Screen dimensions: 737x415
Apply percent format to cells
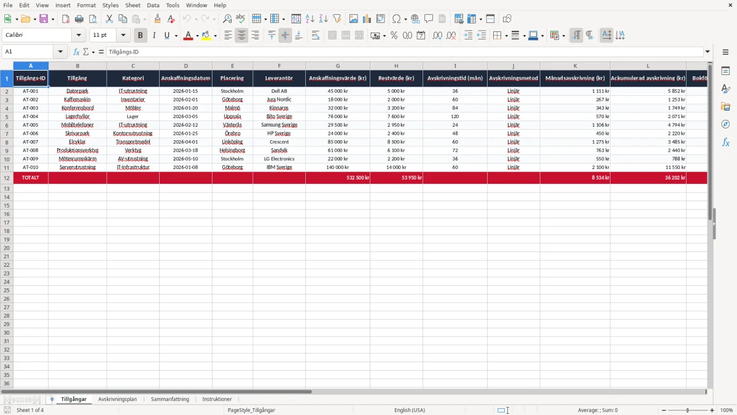click(x=394, y=36)
